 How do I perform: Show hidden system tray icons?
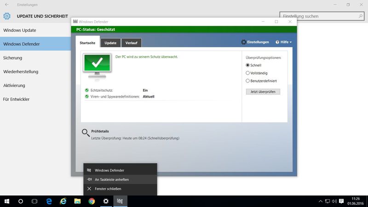[x=321, y=201]
